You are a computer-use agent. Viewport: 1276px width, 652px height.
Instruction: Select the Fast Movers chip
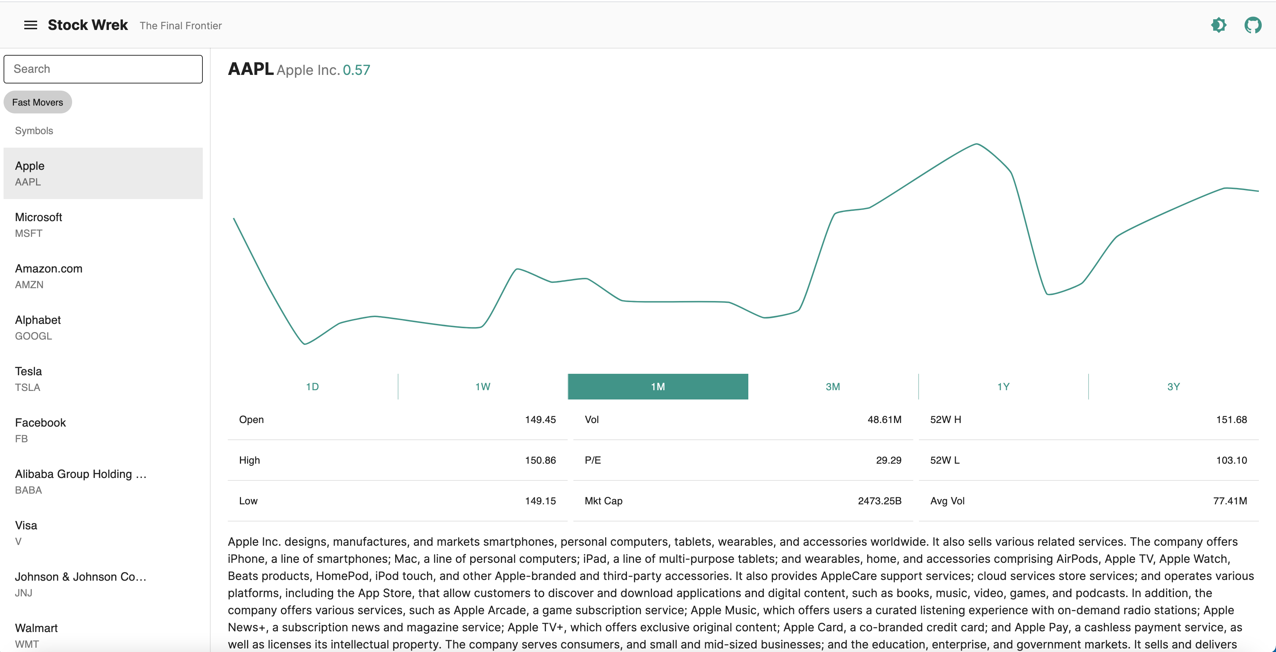tap(37, 102)
